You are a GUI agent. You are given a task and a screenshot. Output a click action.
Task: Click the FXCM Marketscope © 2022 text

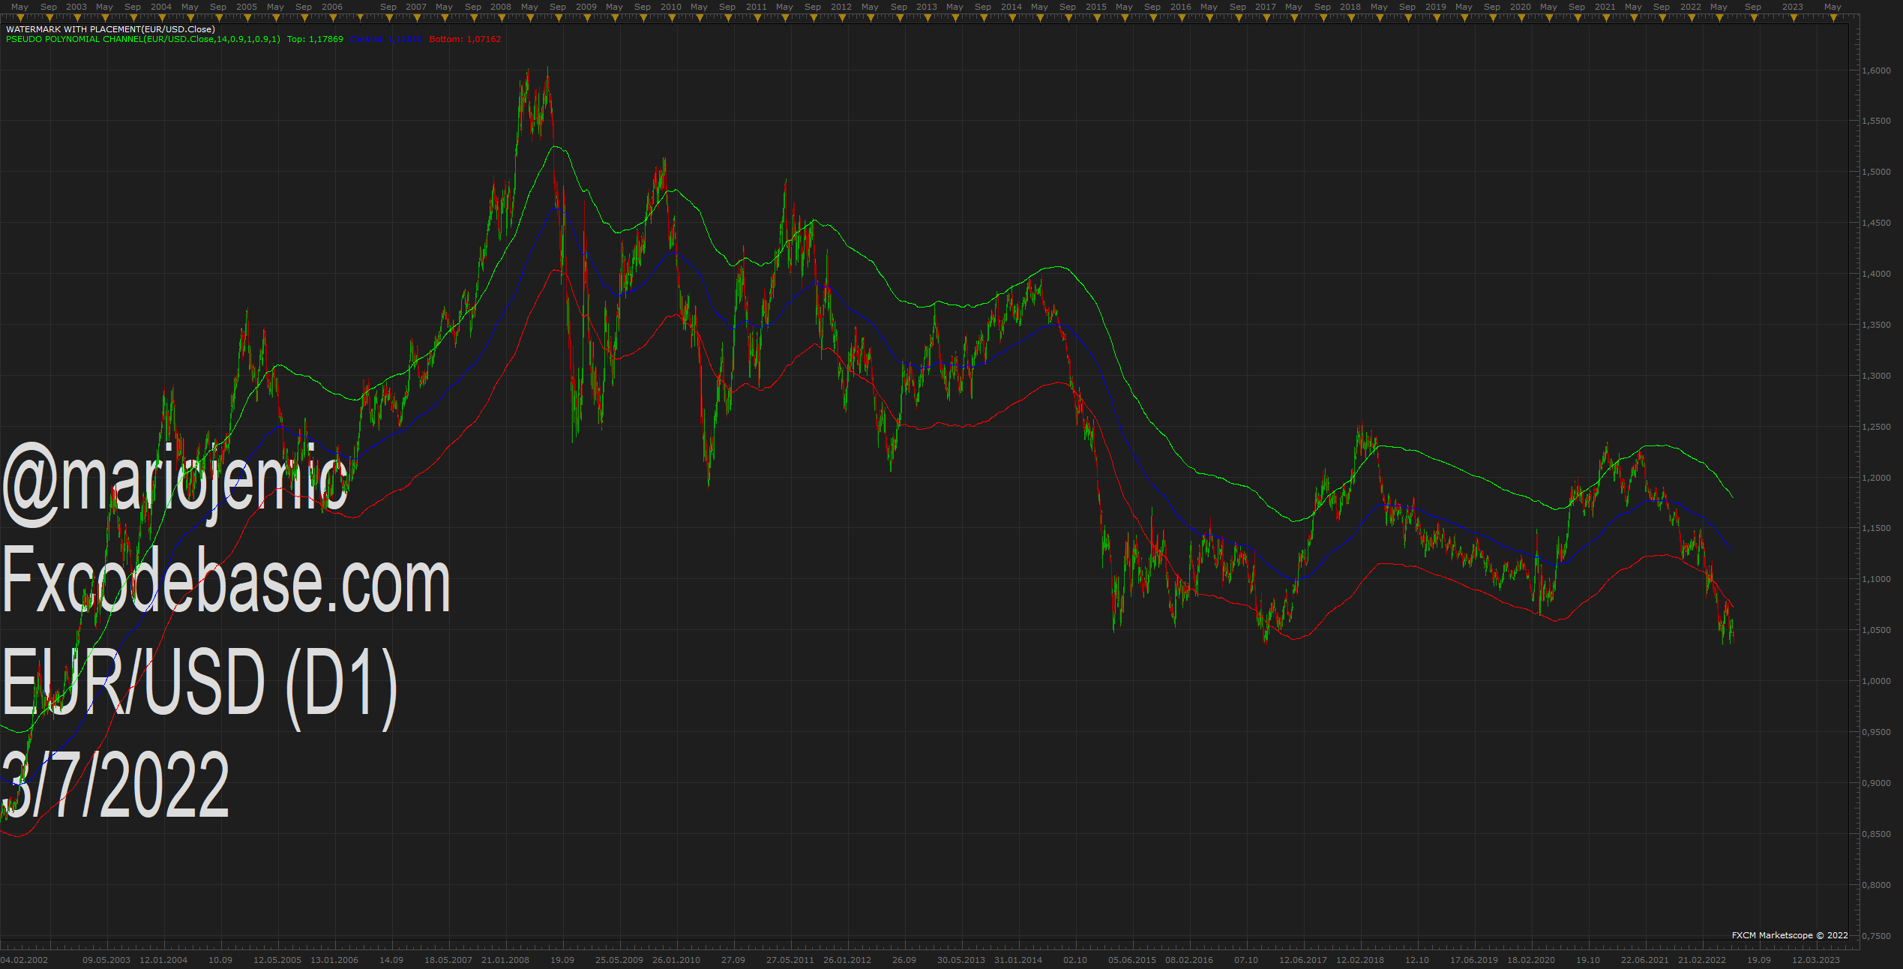pyautogui.click(x=1790, y=935)
